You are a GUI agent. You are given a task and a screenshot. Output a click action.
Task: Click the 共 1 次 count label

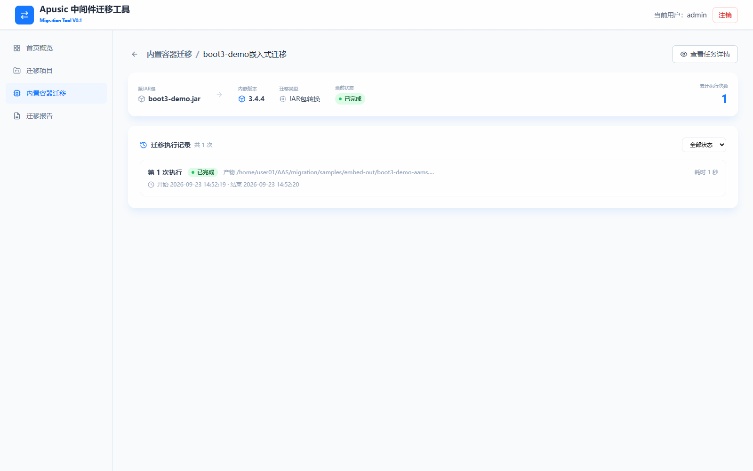tap(203, 145)
